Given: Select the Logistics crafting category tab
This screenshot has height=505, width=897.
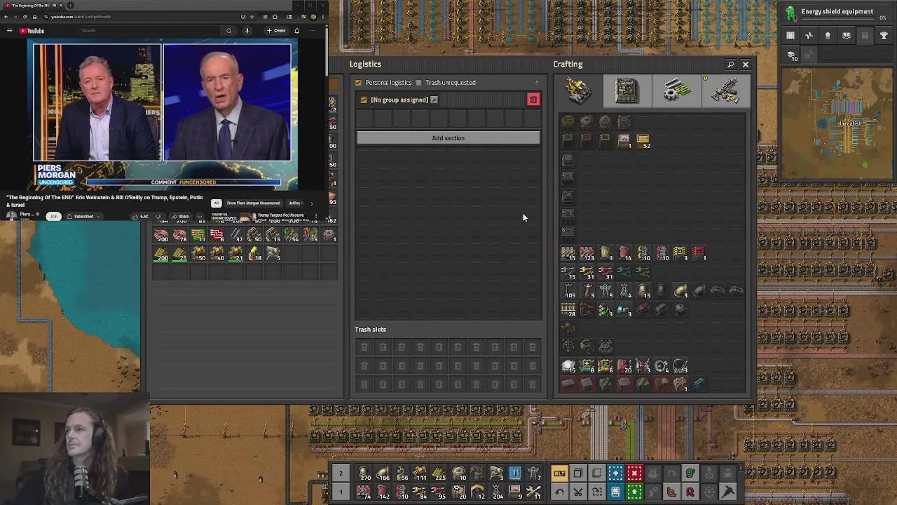Looking at the screenshot, I should [579, 91].
